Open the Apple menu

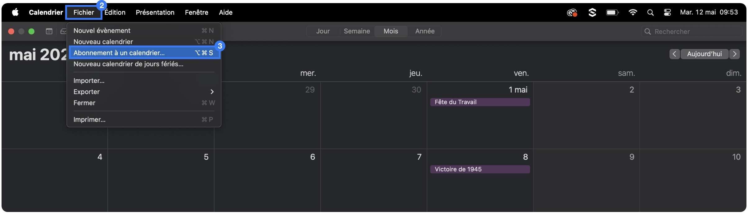[15, 12]
